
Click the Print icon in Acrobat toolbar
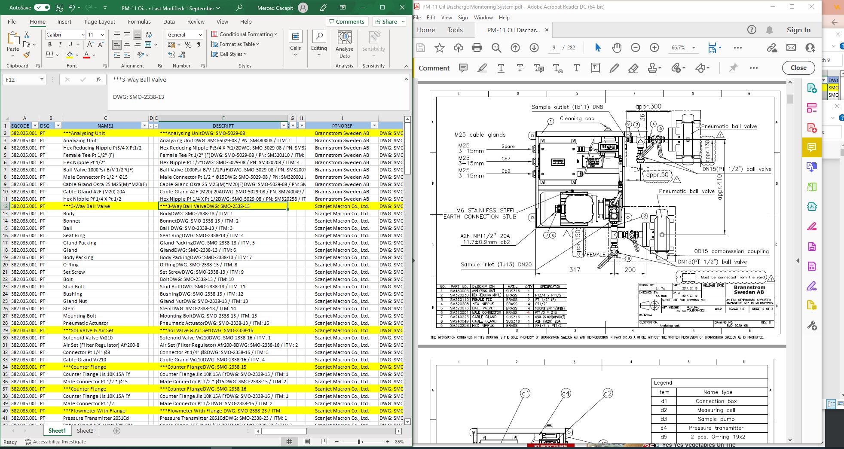tap(477, 48)
